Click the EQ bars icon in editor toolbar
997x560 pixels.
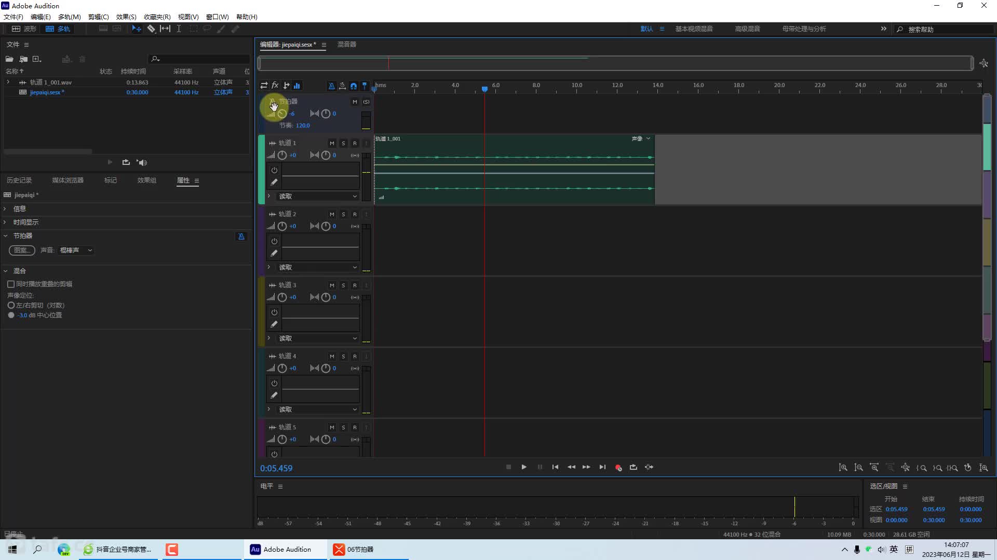coord(297,86)
